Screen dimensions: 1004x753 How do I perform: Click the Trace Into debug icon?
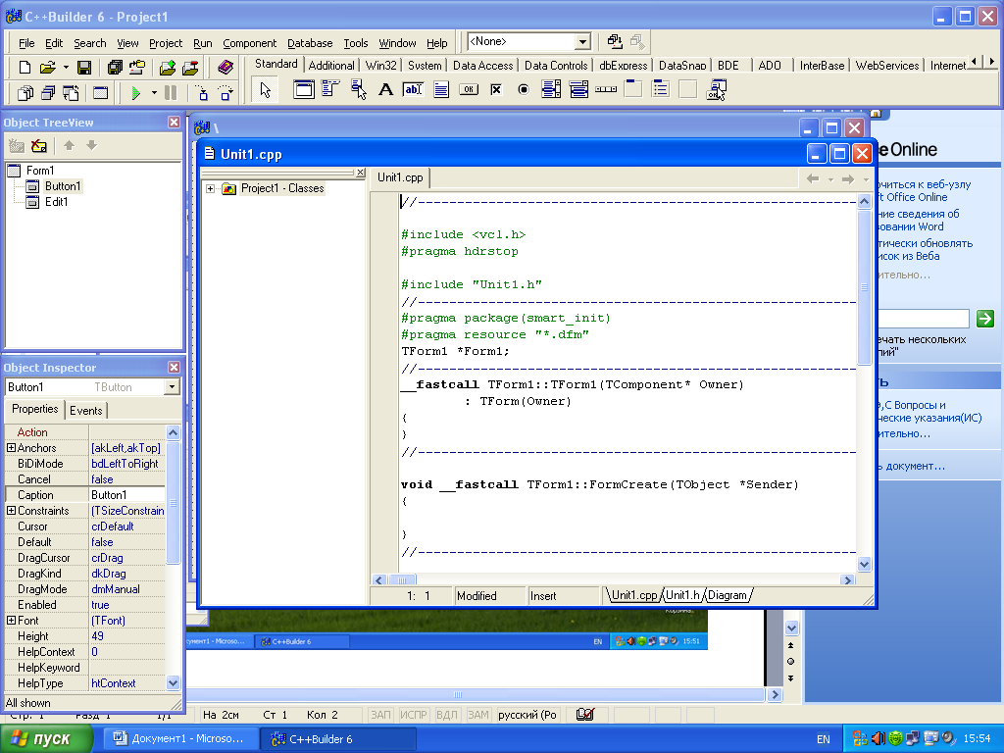point(202,93)
